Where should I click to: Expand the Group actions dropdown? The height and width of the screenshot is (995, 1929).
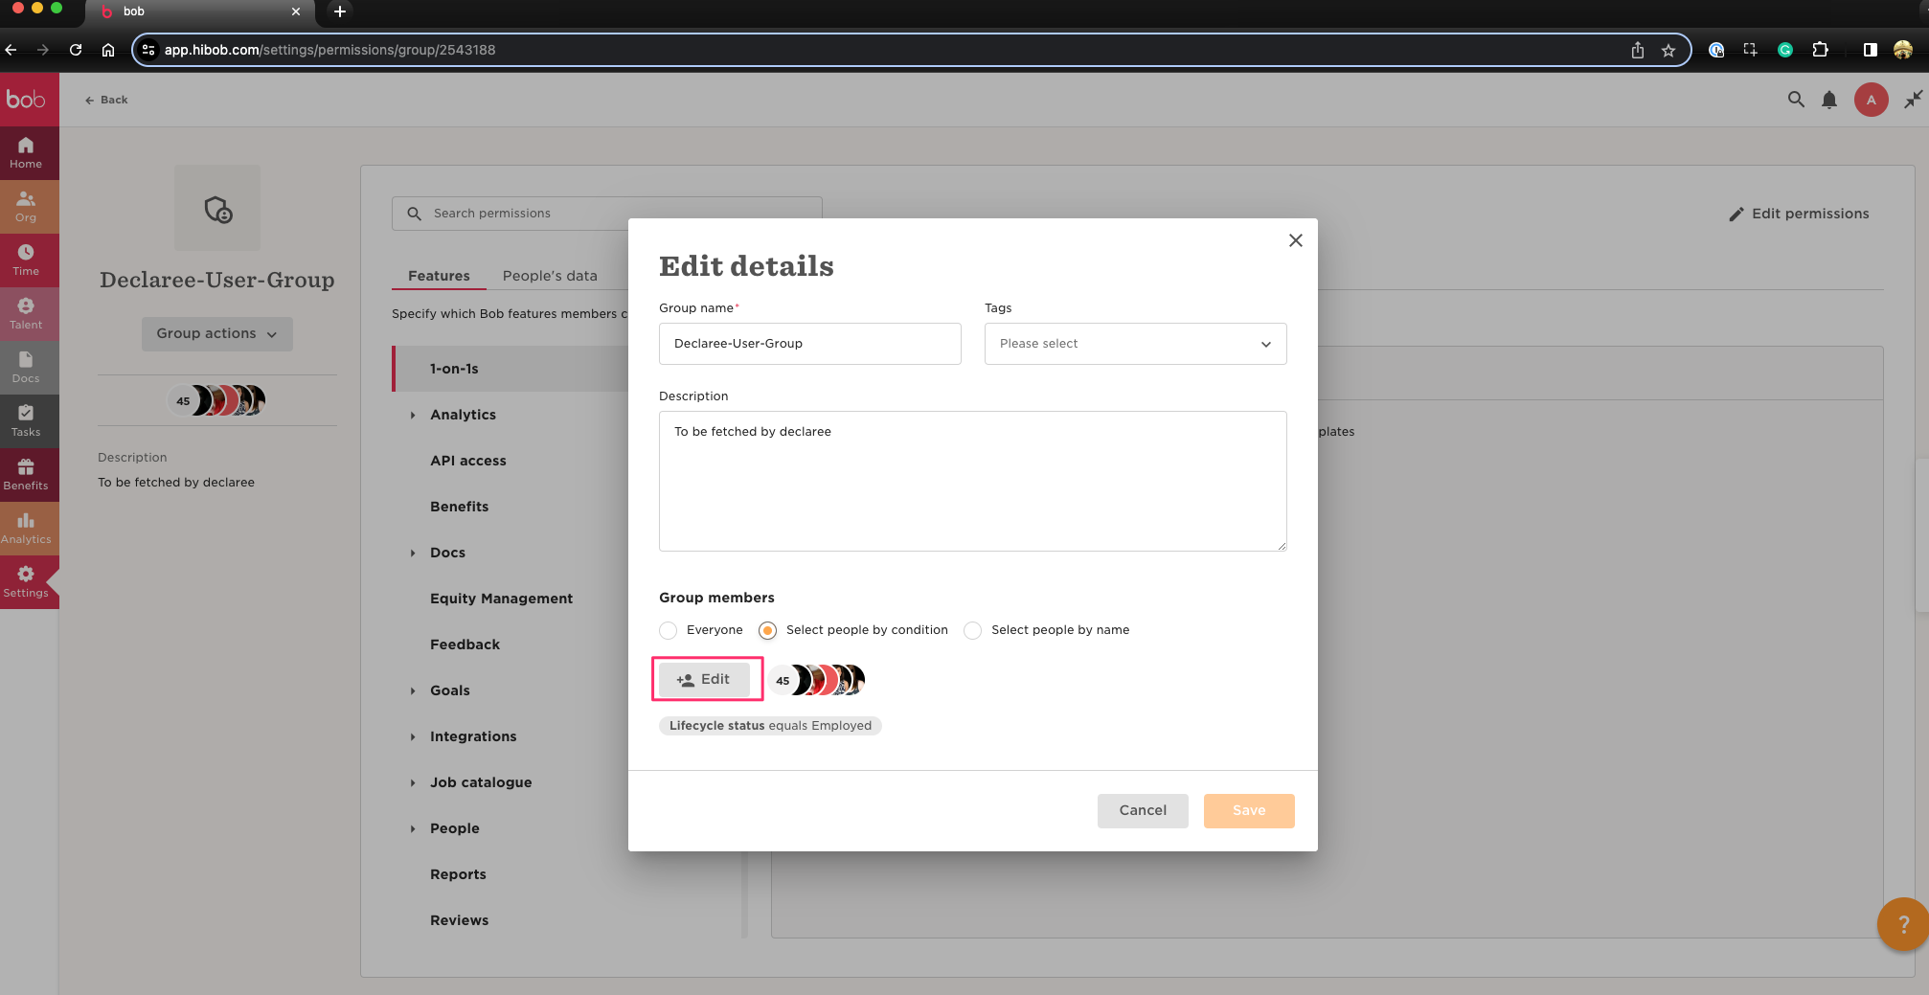216,333
